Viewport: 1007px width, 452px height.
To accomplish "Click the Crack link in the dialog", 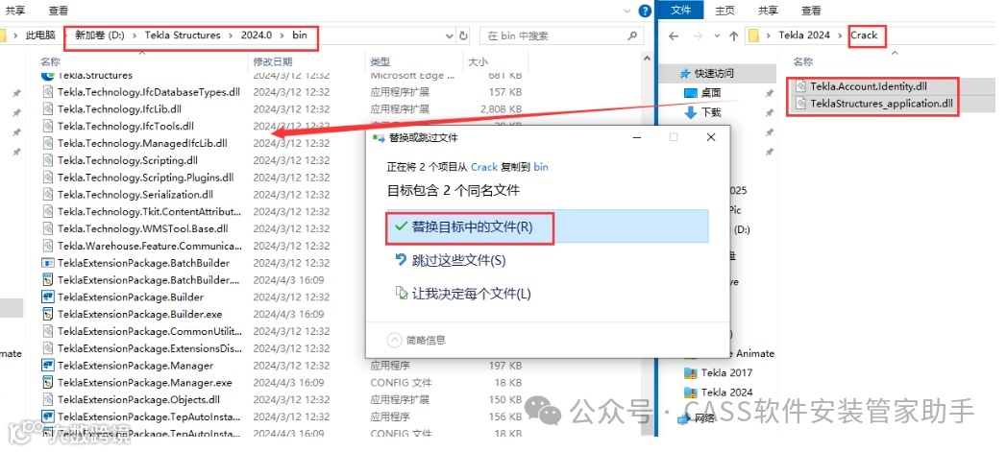I will [x=484, y=167].
